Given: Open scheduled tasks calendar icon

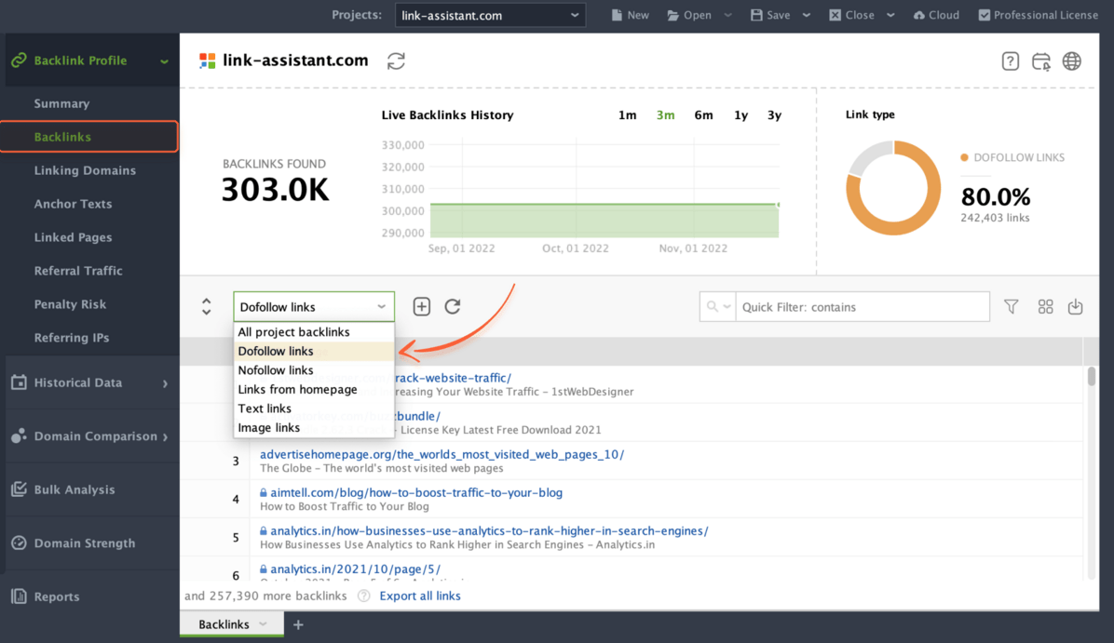Looking at the screenshot, I should tap(1041, 60).
